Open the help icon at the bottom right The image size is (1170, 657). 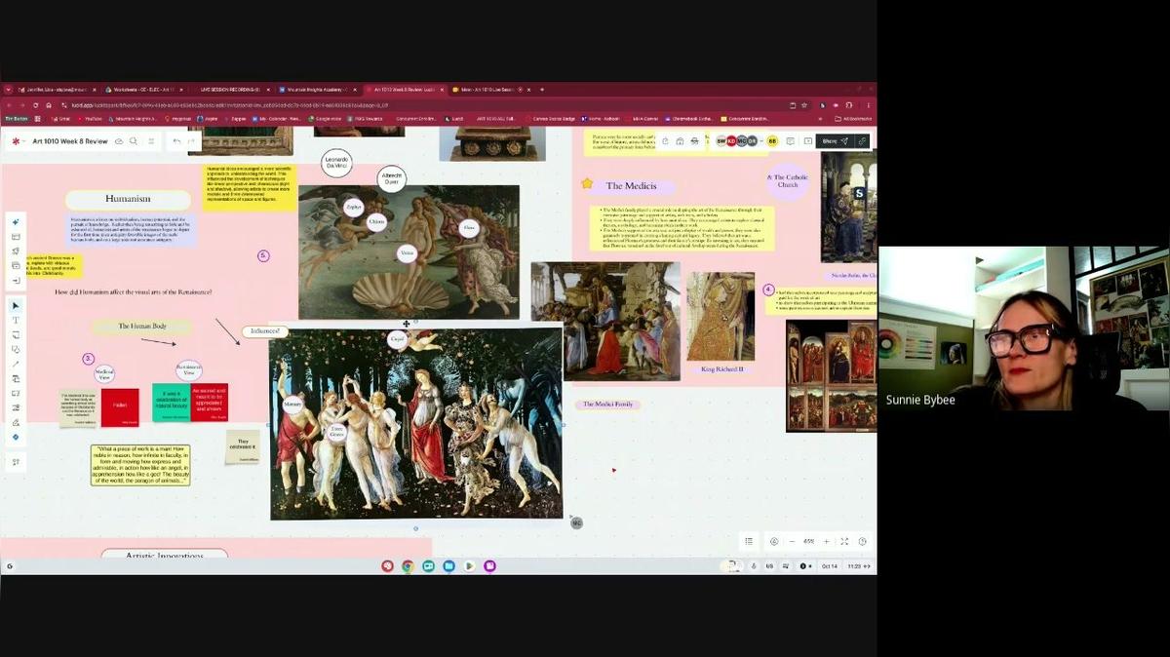click(x=862, y=541)
